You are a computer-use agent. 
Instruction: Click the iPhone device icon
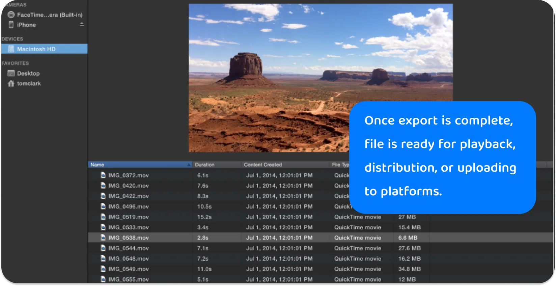pyautogui.click(x=11, y=25)
